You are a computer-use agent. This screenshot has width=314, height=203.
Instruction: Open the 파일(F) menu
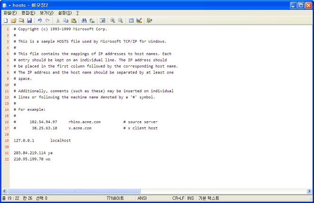point(10,13)
